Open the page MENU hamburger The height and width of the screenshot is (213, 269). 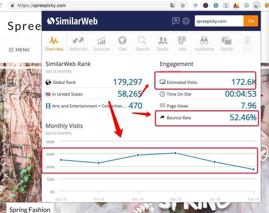click(x=19, y=50)
